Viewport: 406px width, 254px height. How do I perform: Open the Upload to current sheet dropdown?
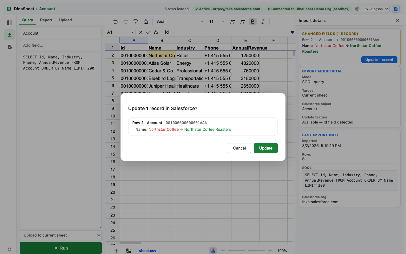pyautogui.click(x=61, y=235)
